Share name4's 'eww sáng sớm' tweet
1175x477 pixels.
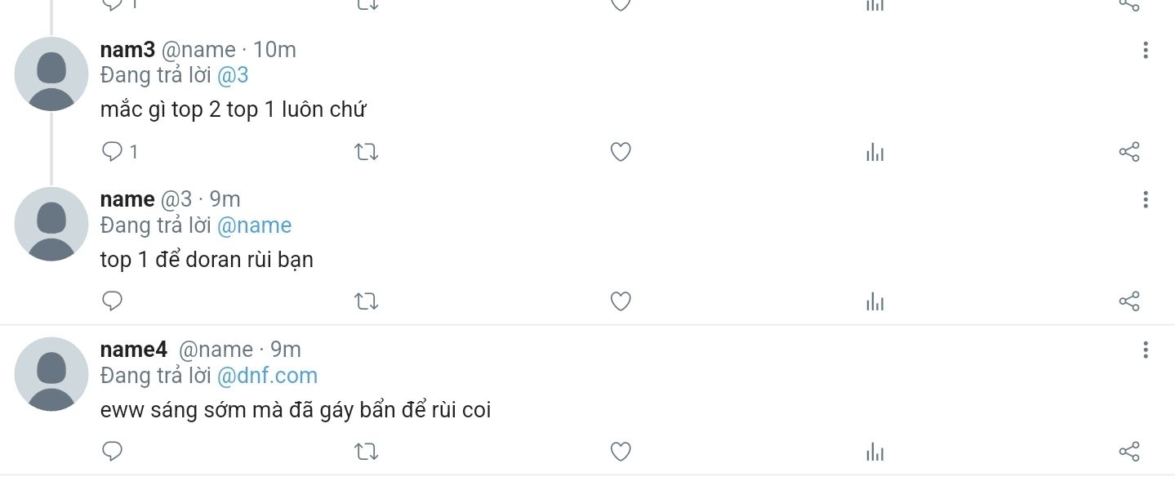pyautogui.click(x=1128, y=451)
